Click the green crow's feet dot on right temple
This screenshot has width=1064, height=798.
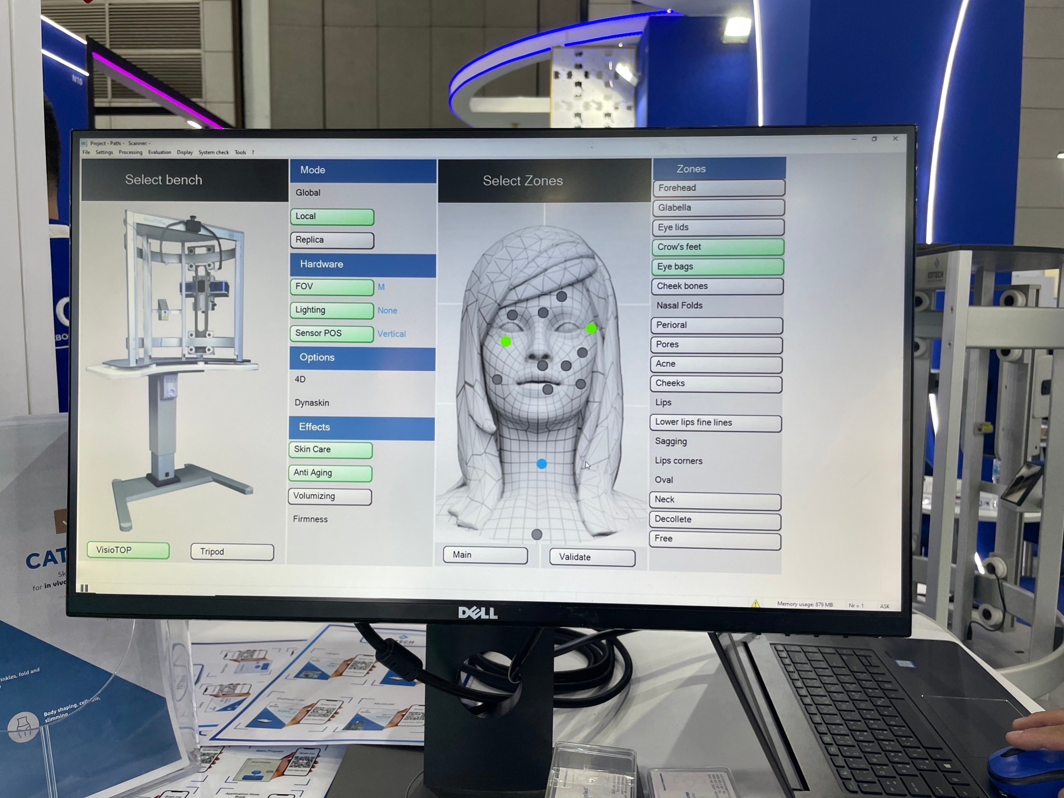(x=591, y=329)
